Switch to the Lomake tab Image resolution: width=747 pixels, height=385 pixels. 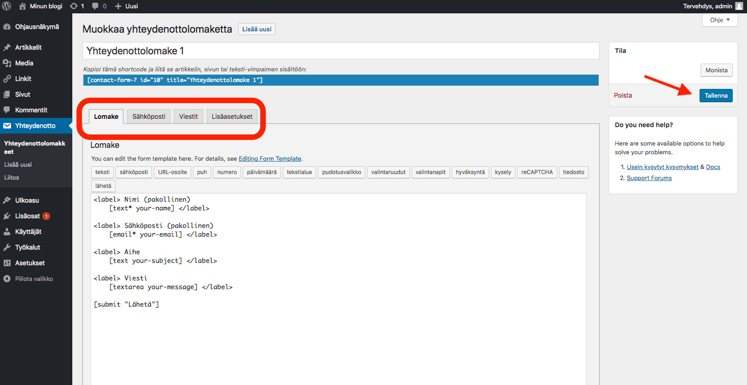click(106, 117)
